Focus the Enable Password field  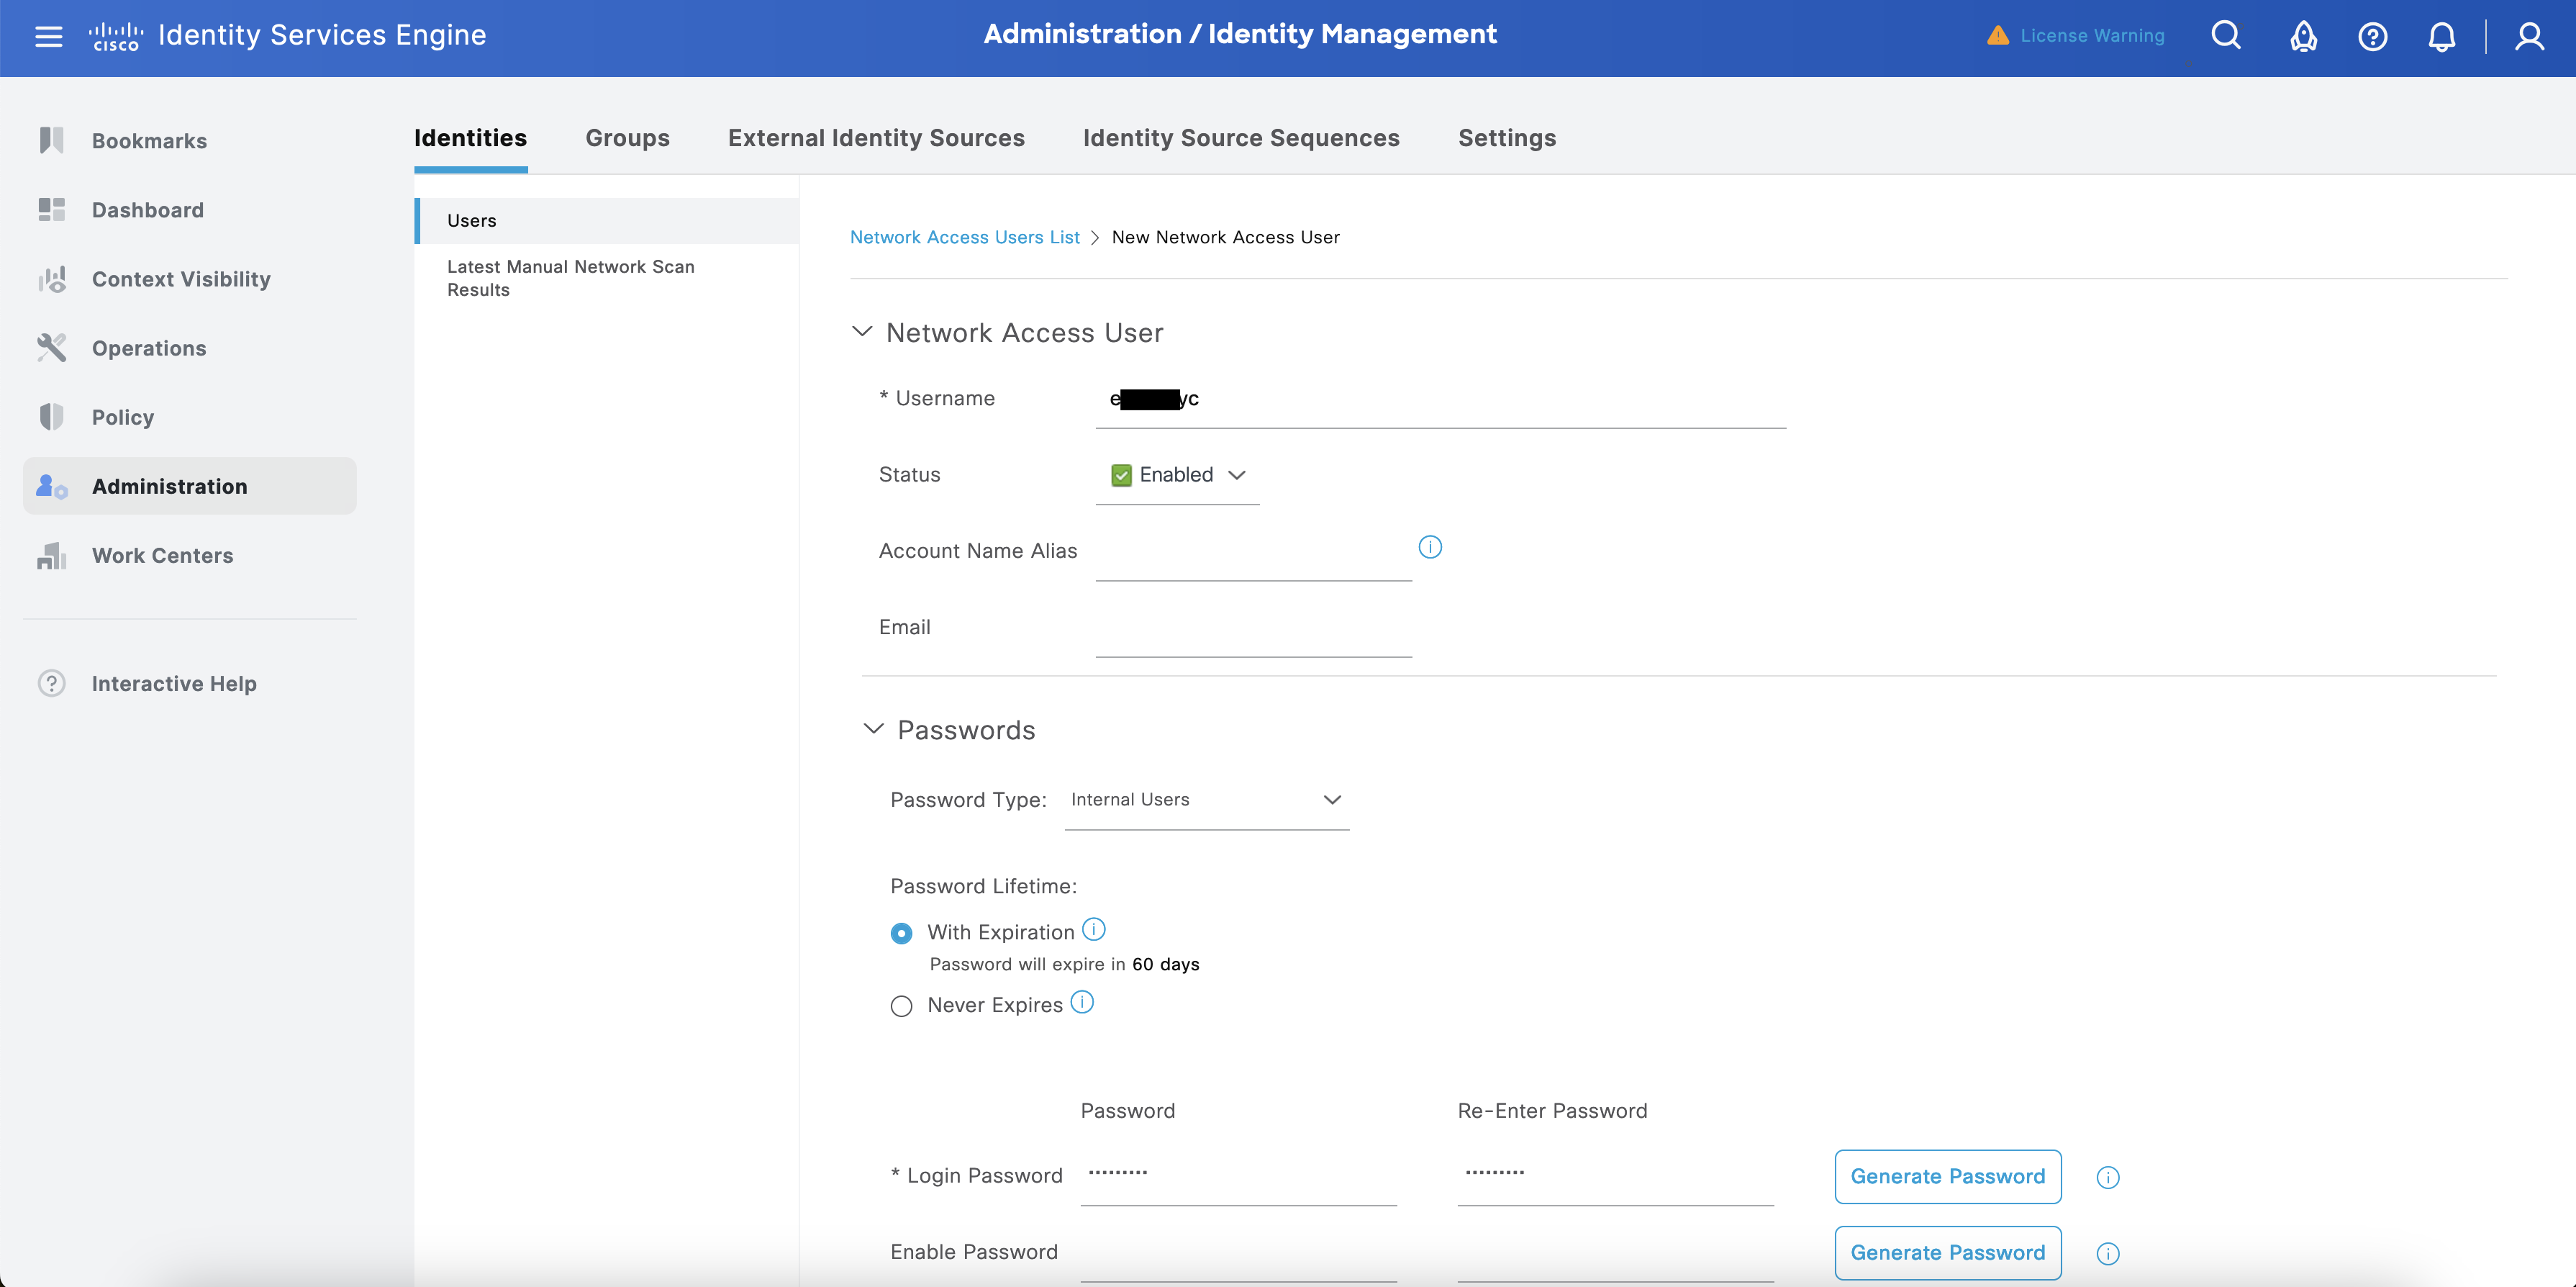[x=1239, y=1254]
